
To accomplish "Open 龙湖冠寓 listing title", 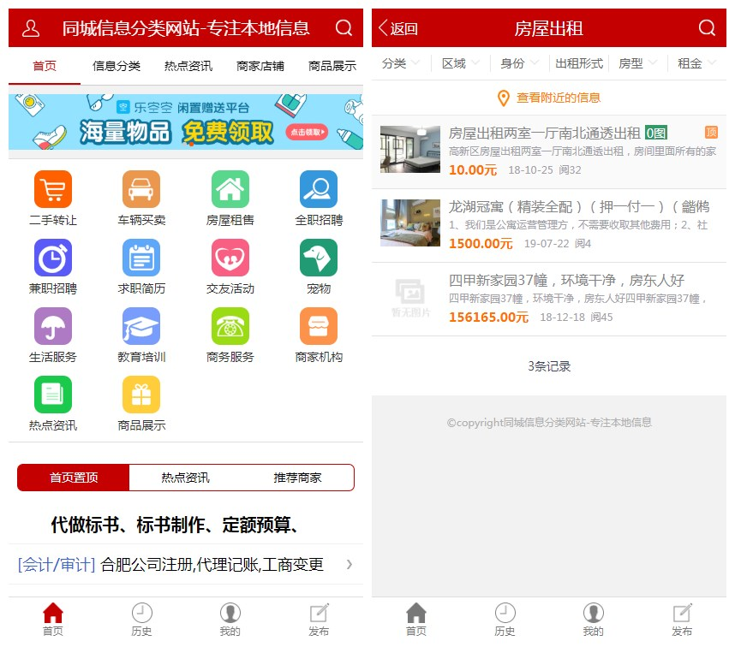I will click(x=579, y=206).
